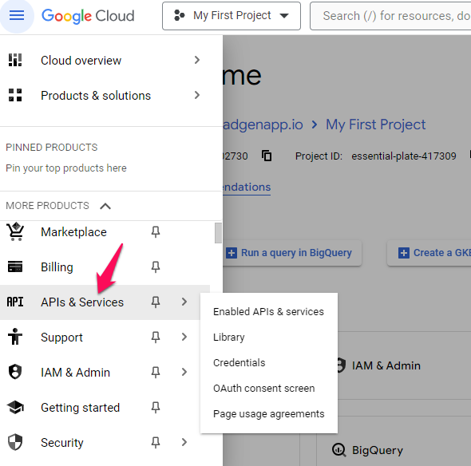This screenshot has height=466, width=471.
Task: Expand IAM & Admin submenu chevron
Action: click(x=184, y=372)
